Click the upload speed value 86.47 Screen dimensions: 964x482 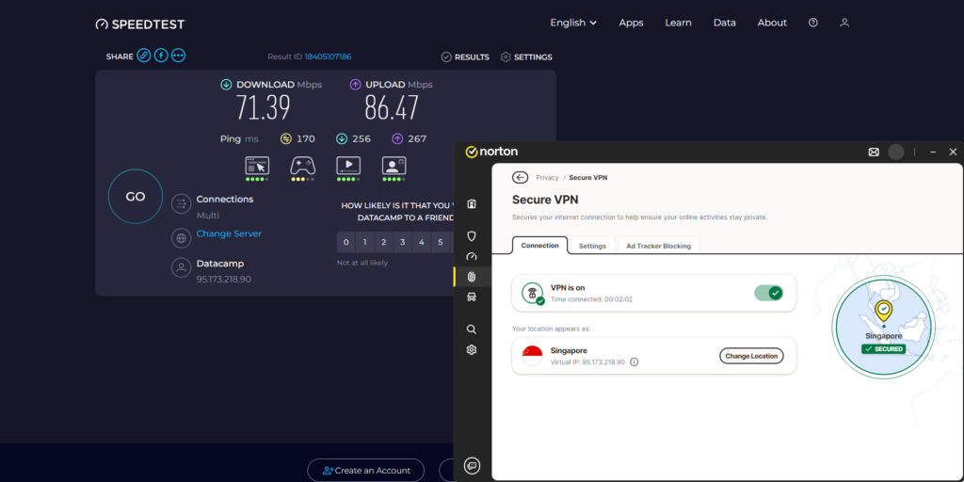pyautogui.click(x=392, y=107)
